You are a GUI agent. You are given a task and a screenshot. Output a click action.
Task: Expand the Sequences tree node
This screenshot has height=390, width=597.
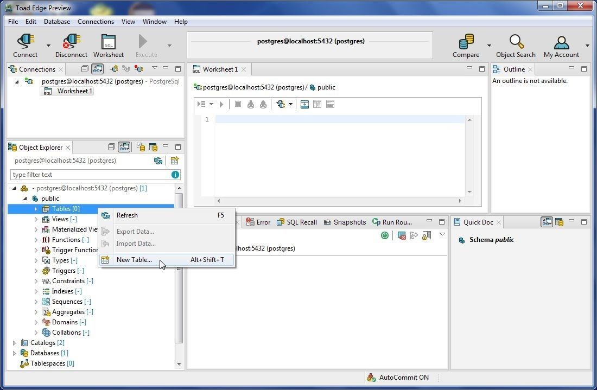pyautogui.click(x=36, y=302)
